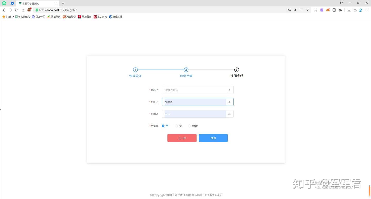This screenshot has width=371, height=199.
Task: Click the ellipsis more-tools dropdown in toolbar
Action: coord(301,10)
